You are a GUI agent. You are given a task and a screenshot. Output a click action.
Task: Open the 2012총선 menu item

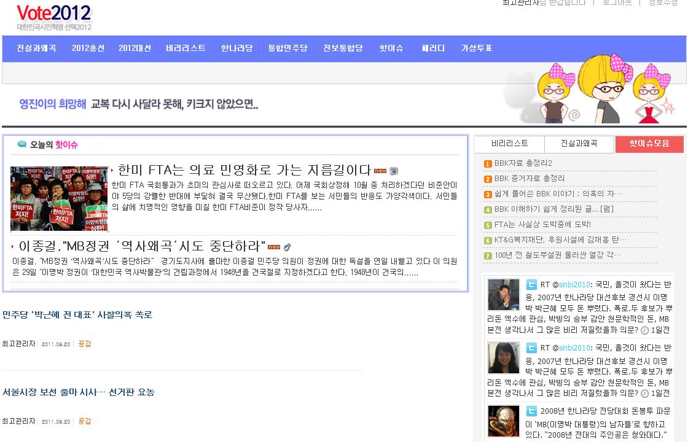[x=88, y=48]
